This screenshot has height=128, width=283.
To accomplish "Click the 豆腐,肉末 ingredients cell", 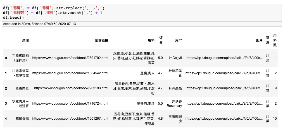I will [x=147, y=73].
